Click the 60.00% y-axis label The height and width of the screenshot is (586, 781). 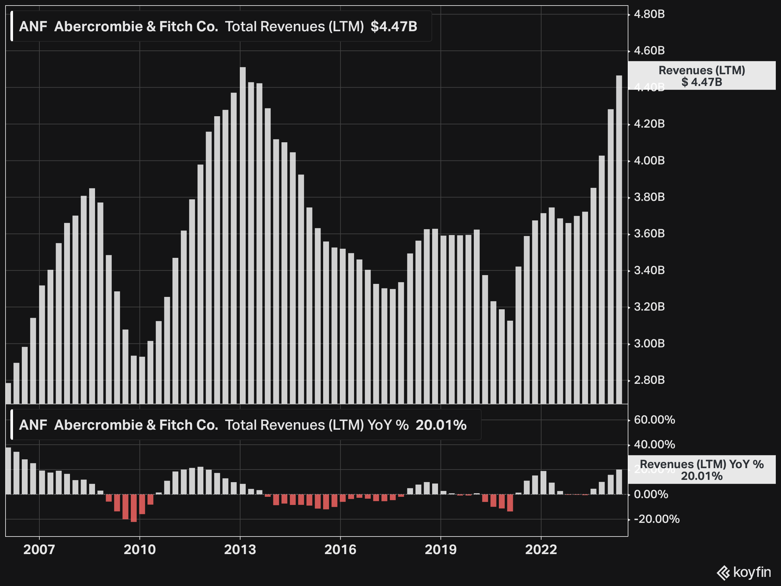coord(654,420)
